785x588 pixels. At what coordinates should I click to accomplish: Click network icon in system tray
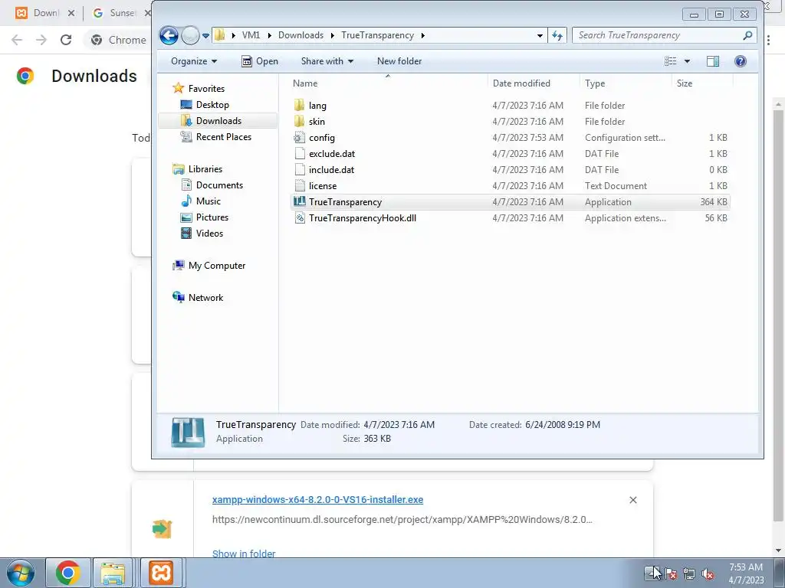coord(689,574)
